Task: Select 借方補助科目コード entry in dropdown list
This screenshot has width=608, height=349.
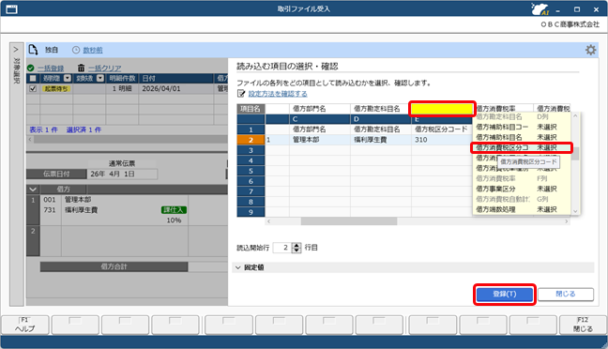Action: pos(521,127)
